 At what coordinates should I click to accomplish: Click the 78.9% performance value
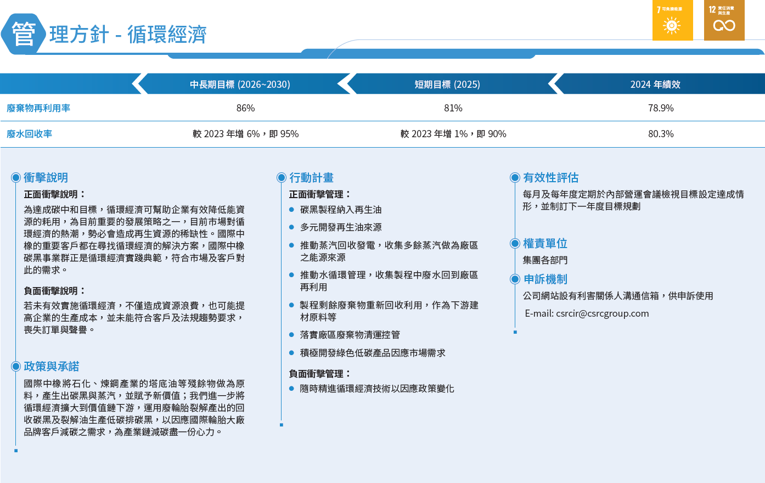click(x=661, y=109)
